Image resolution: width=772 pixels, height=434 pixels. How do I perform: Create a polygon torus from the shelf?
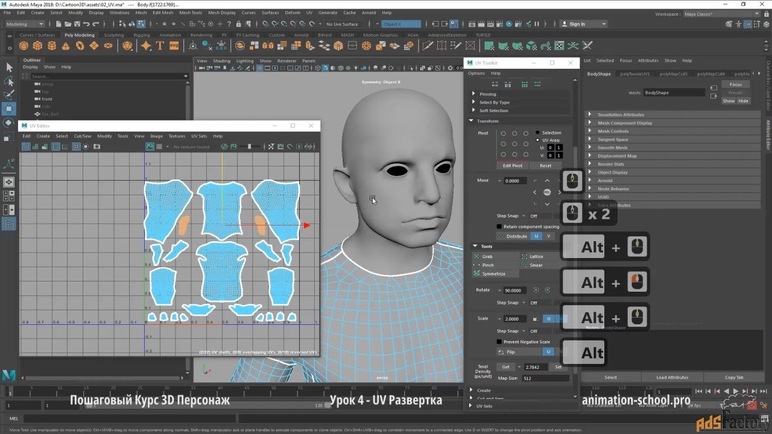click(x=80, y=46)
